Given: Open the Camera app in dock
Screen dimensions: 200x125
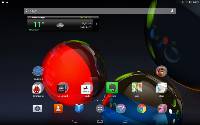Looking at the screenshot, I should (37, 108).
